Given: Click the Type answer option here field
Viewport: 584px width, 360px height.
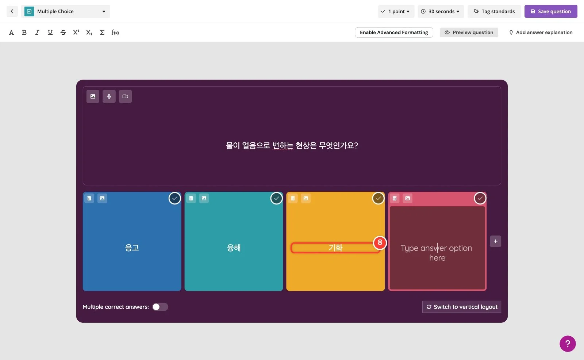Looking at the screenshot, I should [x=437, y=248].
